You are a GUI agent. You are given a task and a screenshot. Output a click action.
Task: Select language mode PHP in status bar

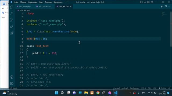click(155, 88)
